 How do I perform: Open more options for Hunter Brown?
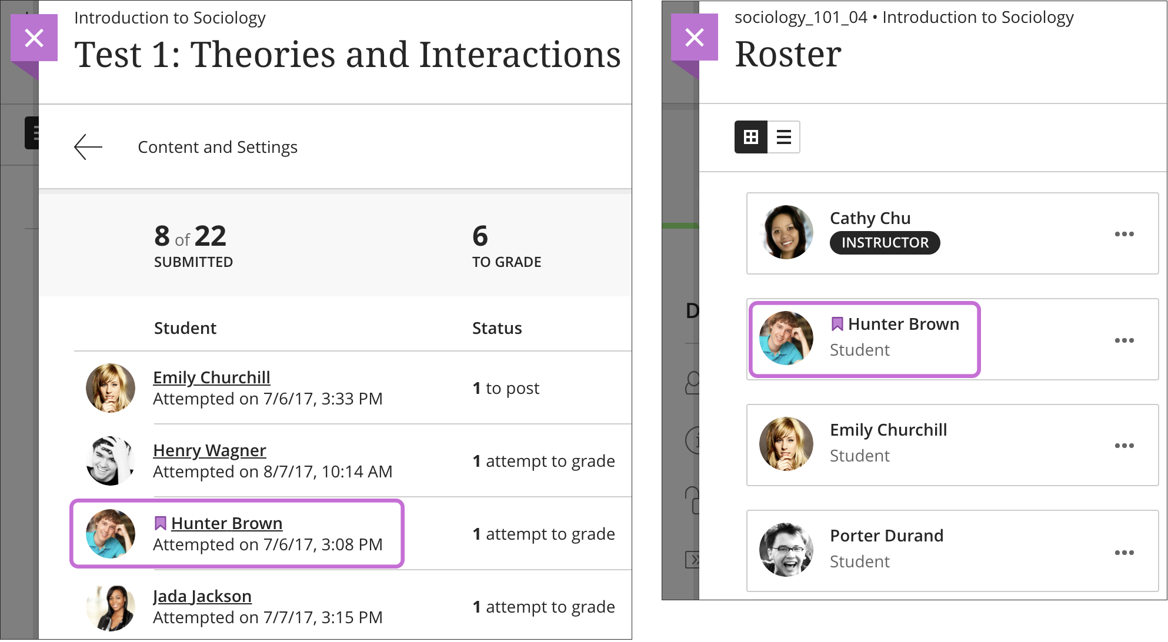pyautogui.click(x=1124, y=340)
